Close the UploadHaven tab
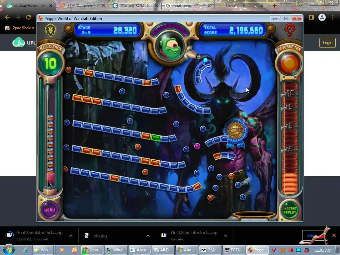 pos(51,6)
